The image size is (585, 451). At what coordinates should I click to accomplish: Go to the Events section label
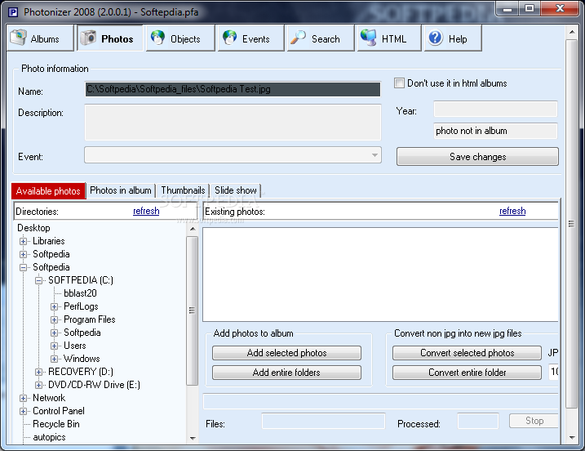point(255,39)
